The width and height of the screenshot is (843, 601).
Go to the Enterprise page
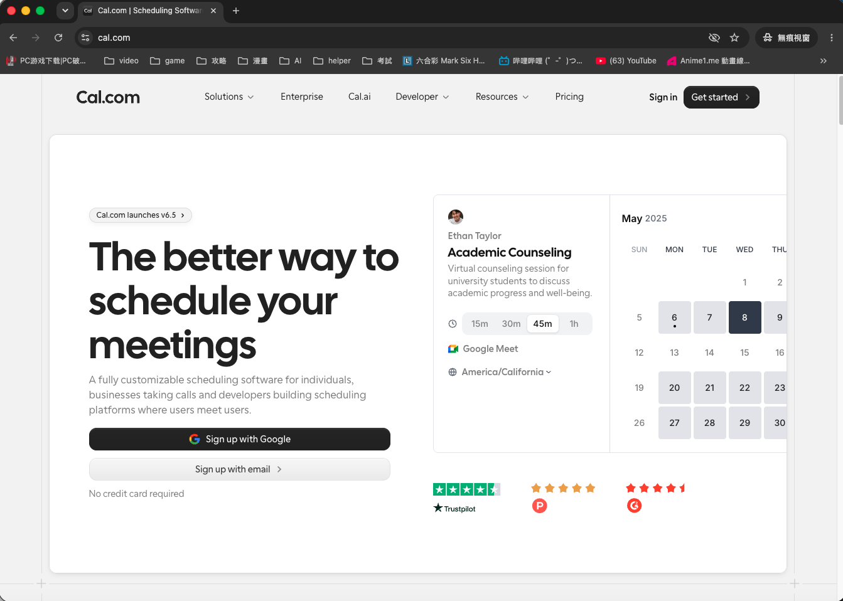pos(302,97)
